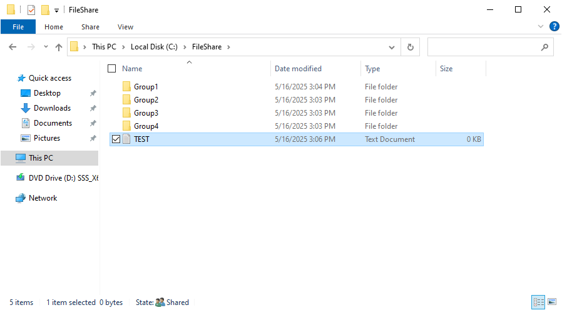Click the folder icon in the address bar

74,46
